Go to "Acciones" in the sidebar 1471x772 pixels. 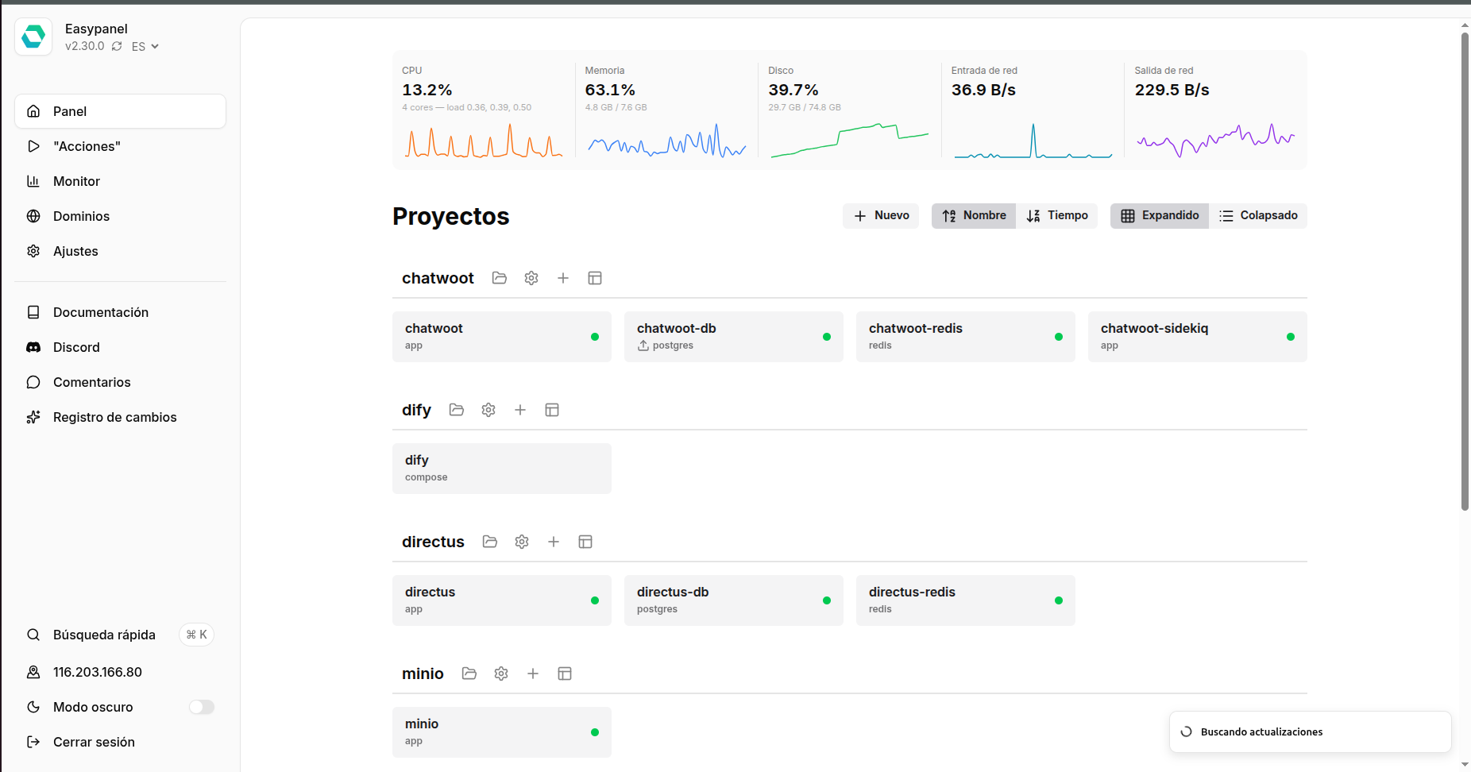pyautogui.click(x=120, y=146)
